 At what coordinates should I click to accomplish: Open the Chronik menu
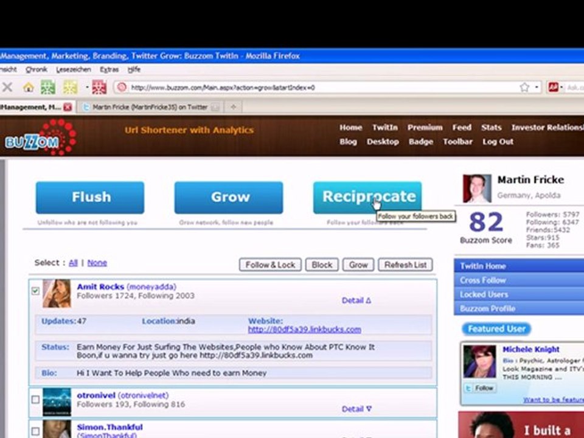click(x=36, y=69)
